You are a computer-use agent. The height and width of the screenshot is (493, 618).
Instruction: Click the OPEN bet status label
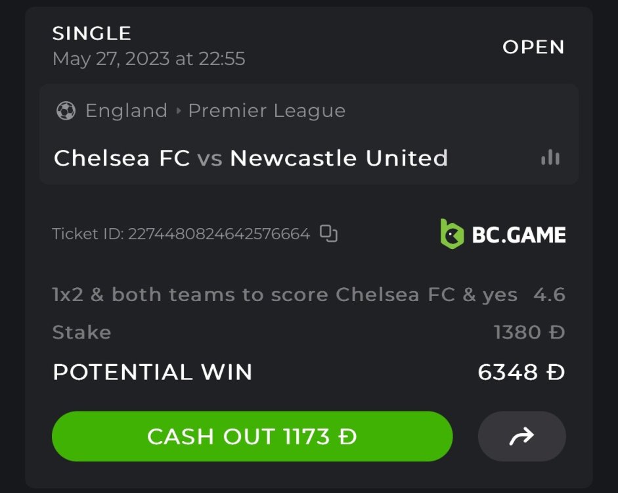533,47
